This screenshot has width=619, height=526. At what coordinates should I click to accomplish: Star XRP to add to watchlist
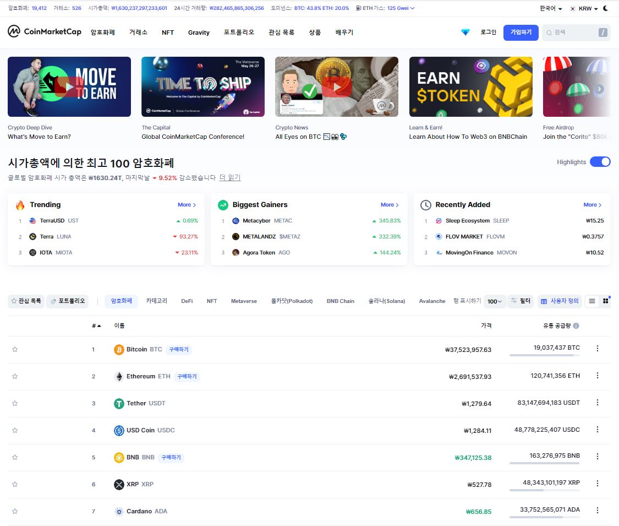(x=15, y=484)
